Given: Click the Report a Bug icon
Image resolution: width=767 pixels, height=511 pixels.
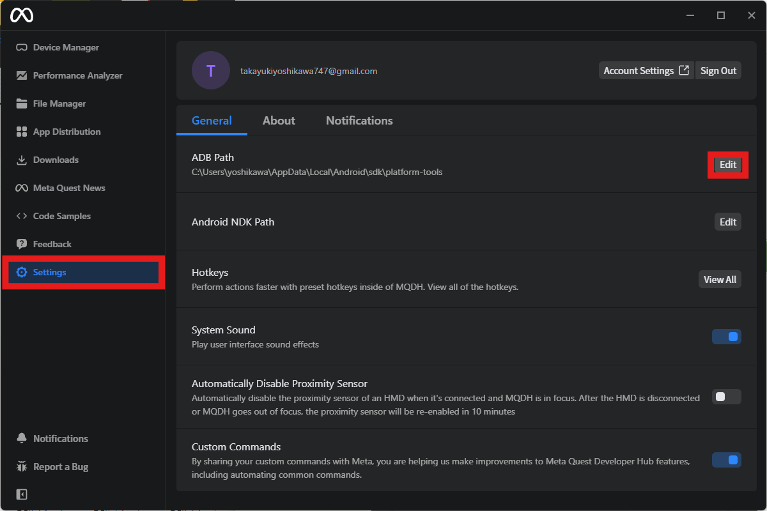Looking at the screenshot, I should 22,467.
